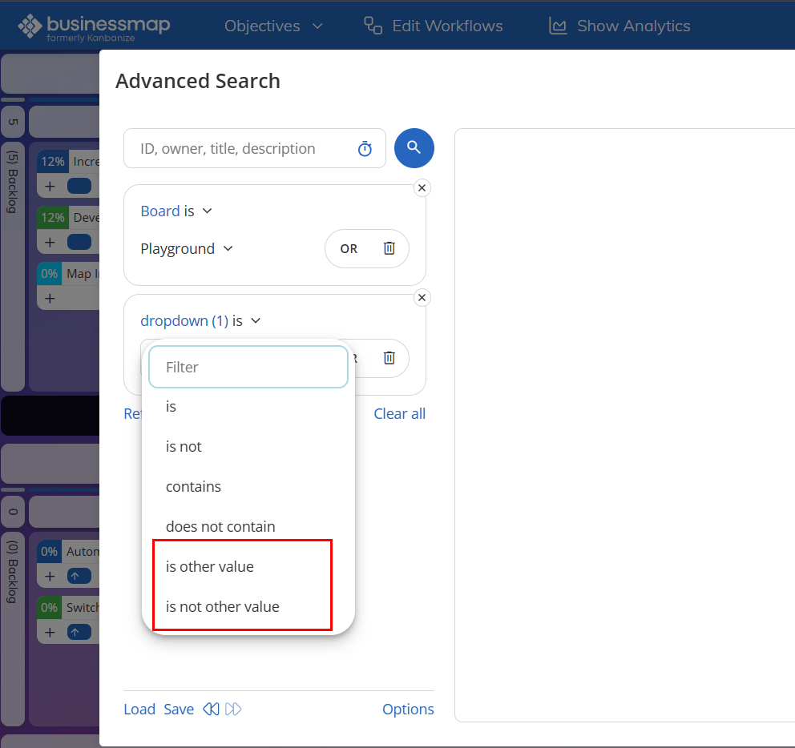The image size is (795, 748).
Task: Focus the ID, owner, title search field
Action: point(255,148)
